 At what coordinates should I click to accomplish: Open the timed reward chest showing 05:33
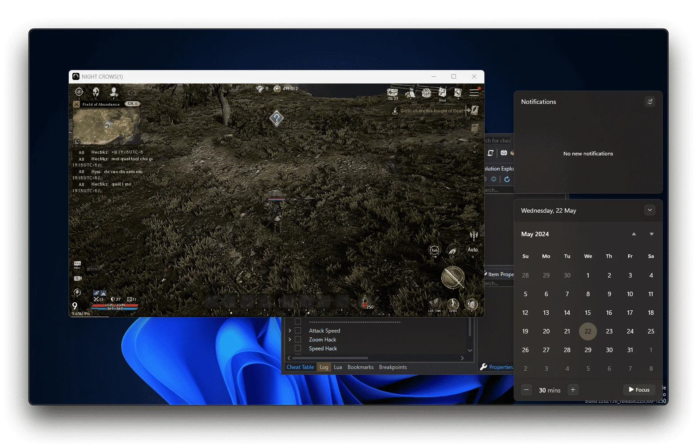point(392,93)
